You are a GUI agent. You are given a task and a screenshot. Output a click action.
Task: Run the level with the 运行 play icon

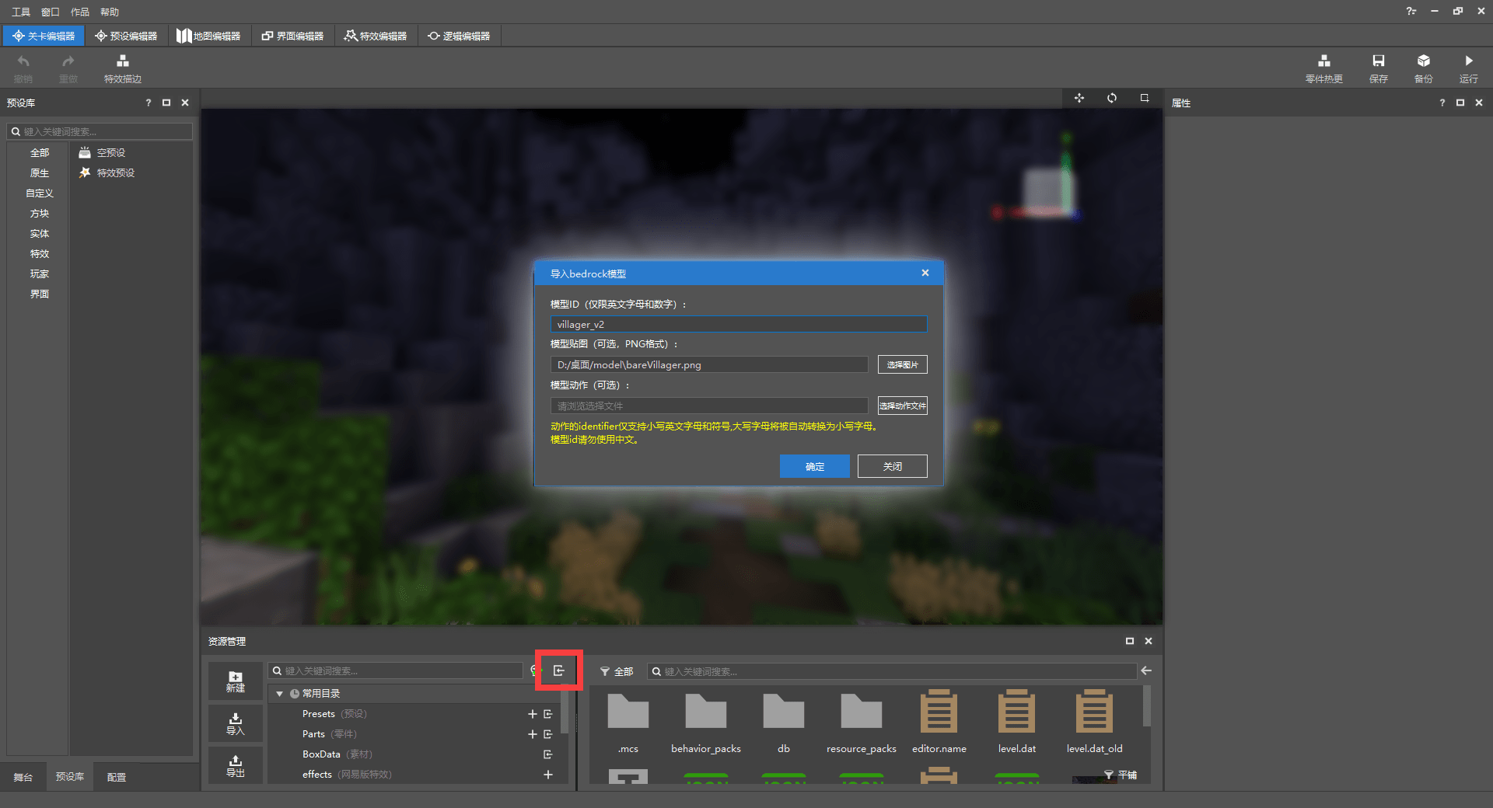tap(1468, 61)
